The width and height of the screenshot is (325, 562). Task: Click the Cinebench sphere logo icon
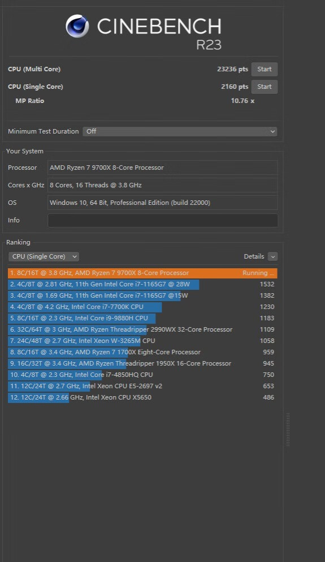[77, 26]
